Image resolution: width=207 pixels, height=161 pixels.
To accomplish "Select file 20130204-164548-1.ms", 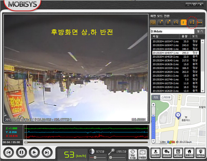I will 176,49.
